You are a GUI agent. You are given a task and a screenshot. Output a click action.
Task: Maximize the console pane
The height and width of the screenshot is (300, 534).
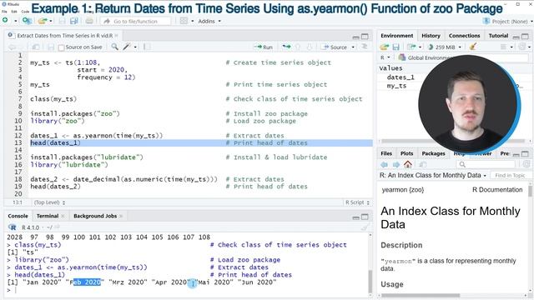(365, 217)
